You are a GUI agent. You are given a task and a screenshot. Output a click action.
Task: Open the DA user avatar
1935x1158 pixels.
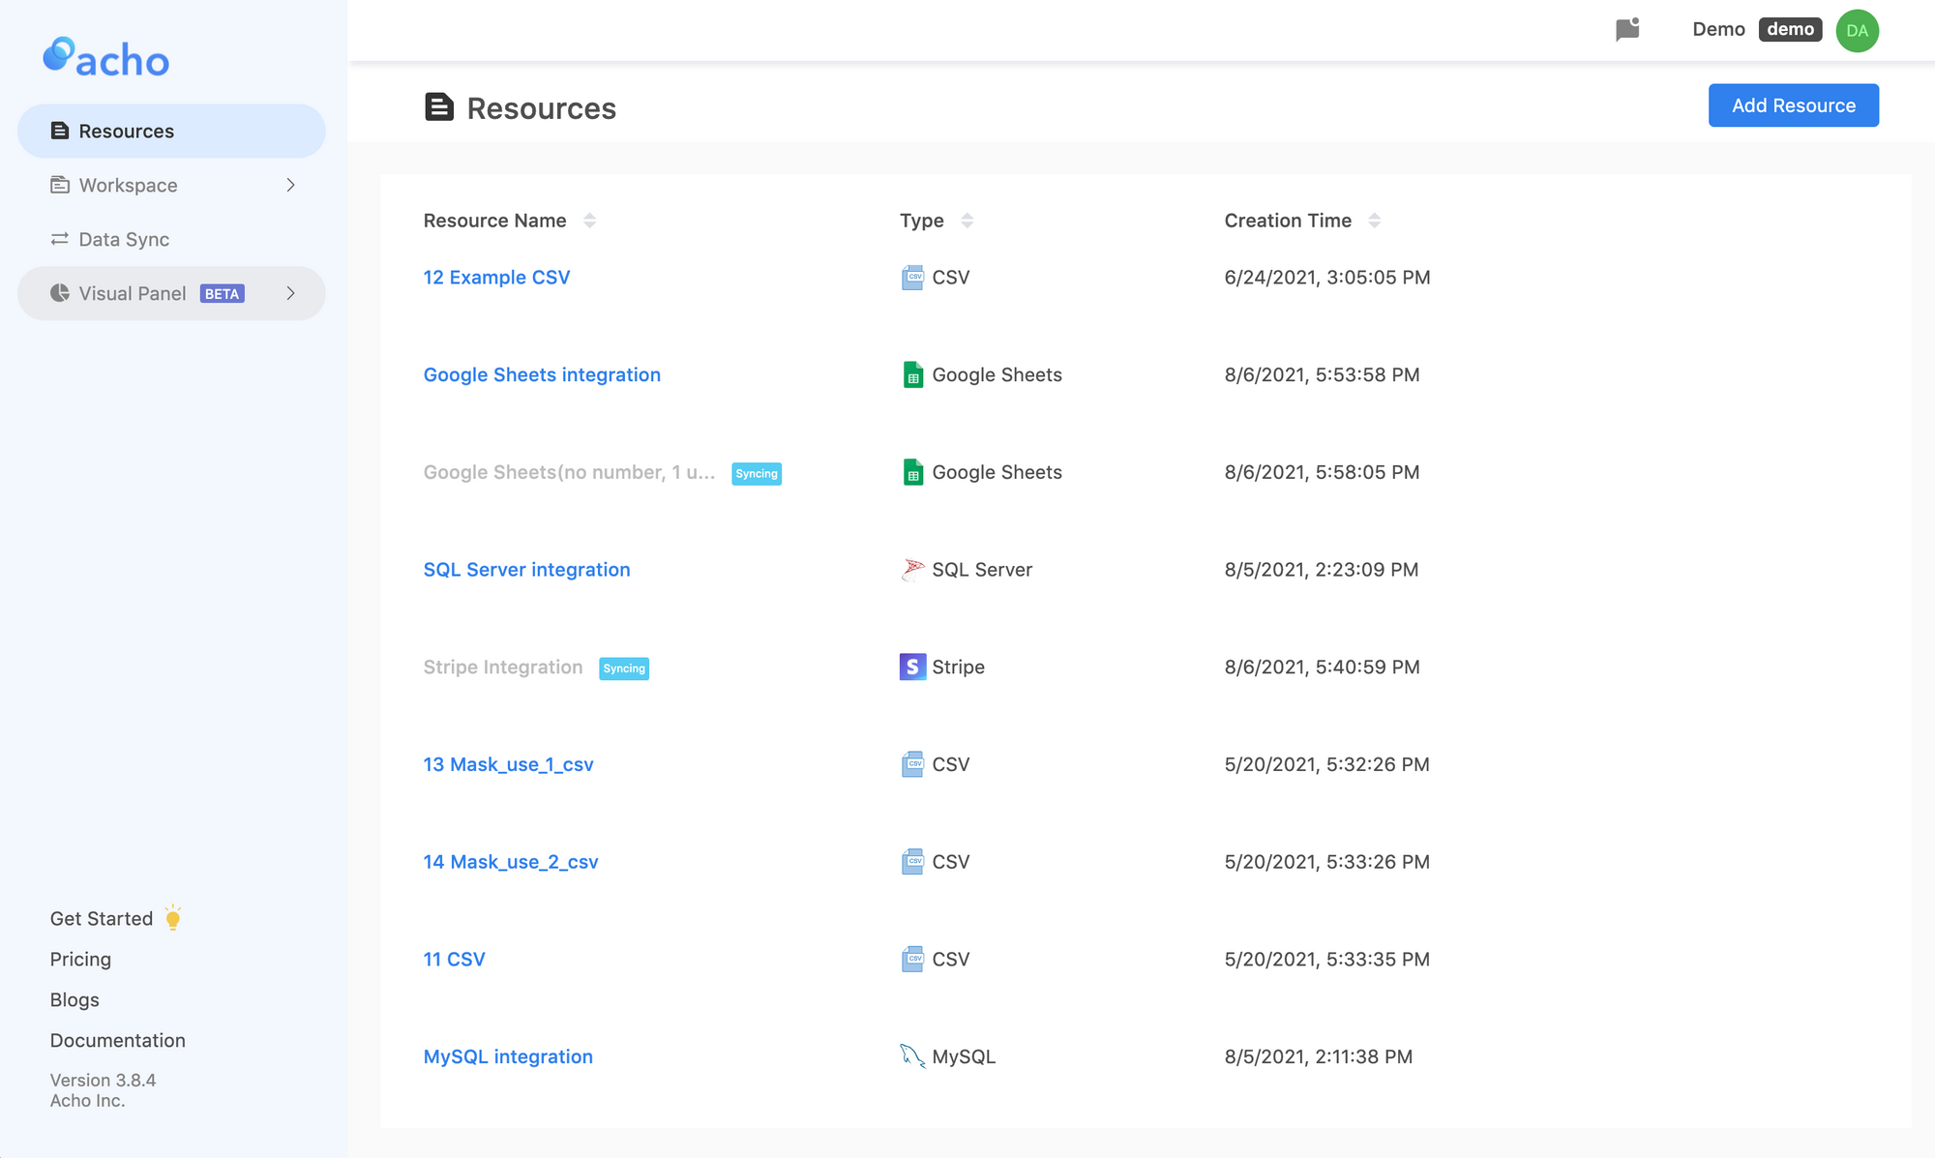(1857, 30)
